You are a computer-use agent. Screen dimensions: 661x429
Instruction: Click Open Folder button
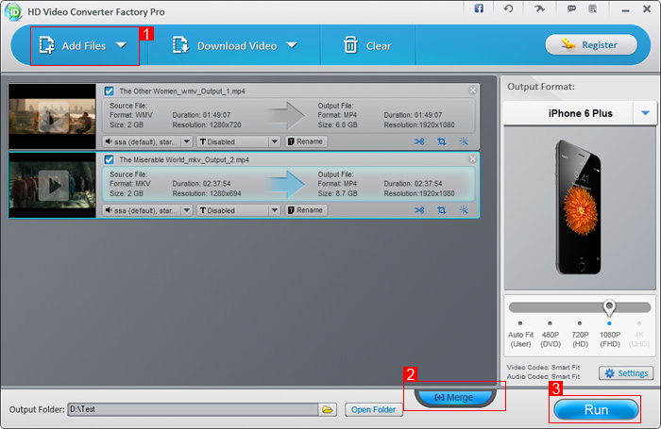point(374,409)
